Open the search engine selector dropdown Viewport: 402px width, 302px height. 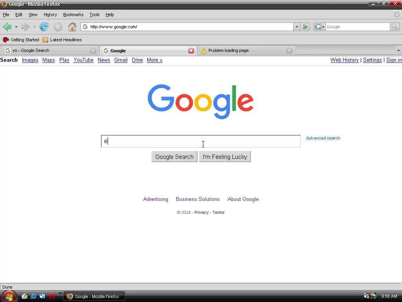point(320,27)
